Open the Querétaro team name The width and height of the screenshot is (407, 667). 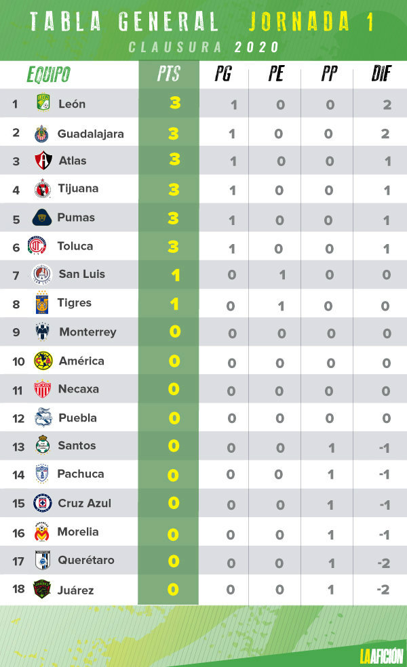(86, 560)
